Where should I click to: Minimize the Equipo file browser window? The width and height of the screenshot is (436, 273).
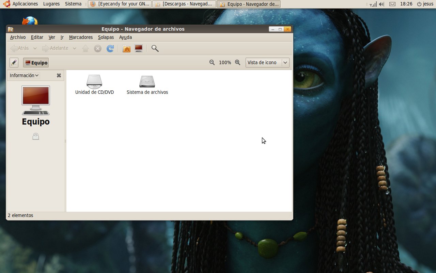click(x=273, y=29)
